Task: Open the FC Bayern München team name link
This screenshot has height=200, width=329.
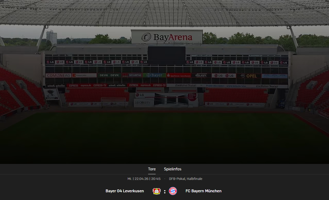Action: pos(204,191)
